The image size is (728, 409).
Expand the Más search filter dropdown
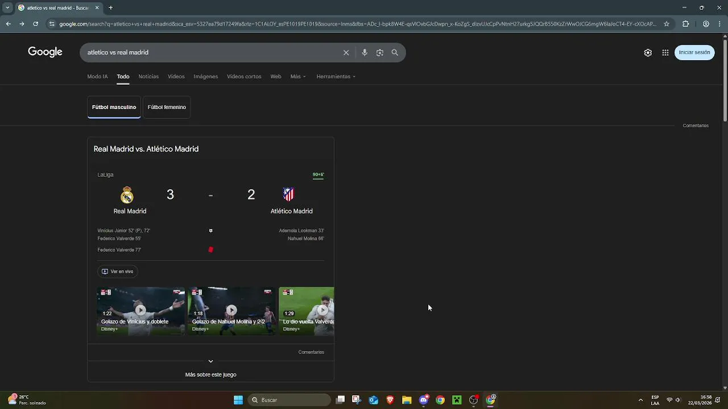tap(298, 76)
